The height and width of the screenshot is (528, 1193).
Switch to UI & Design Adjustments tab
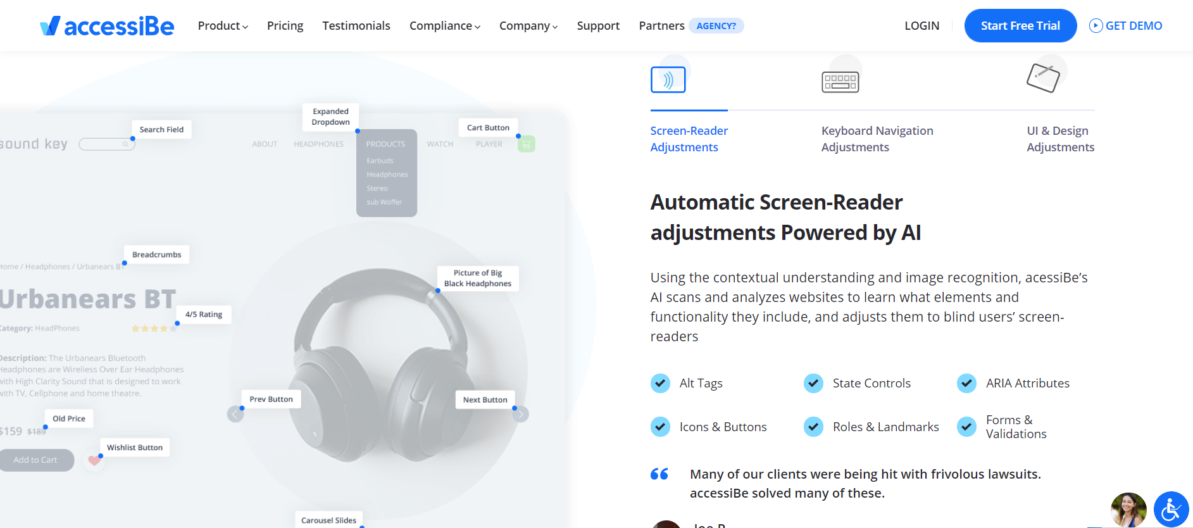click(1061, 139)
